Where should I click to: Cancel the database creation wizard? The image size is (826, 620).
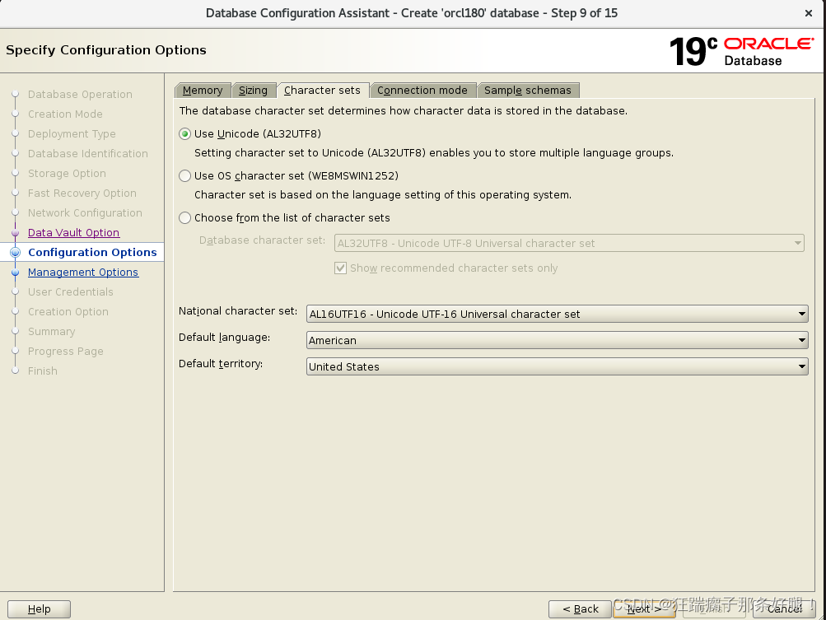(784, 609)
